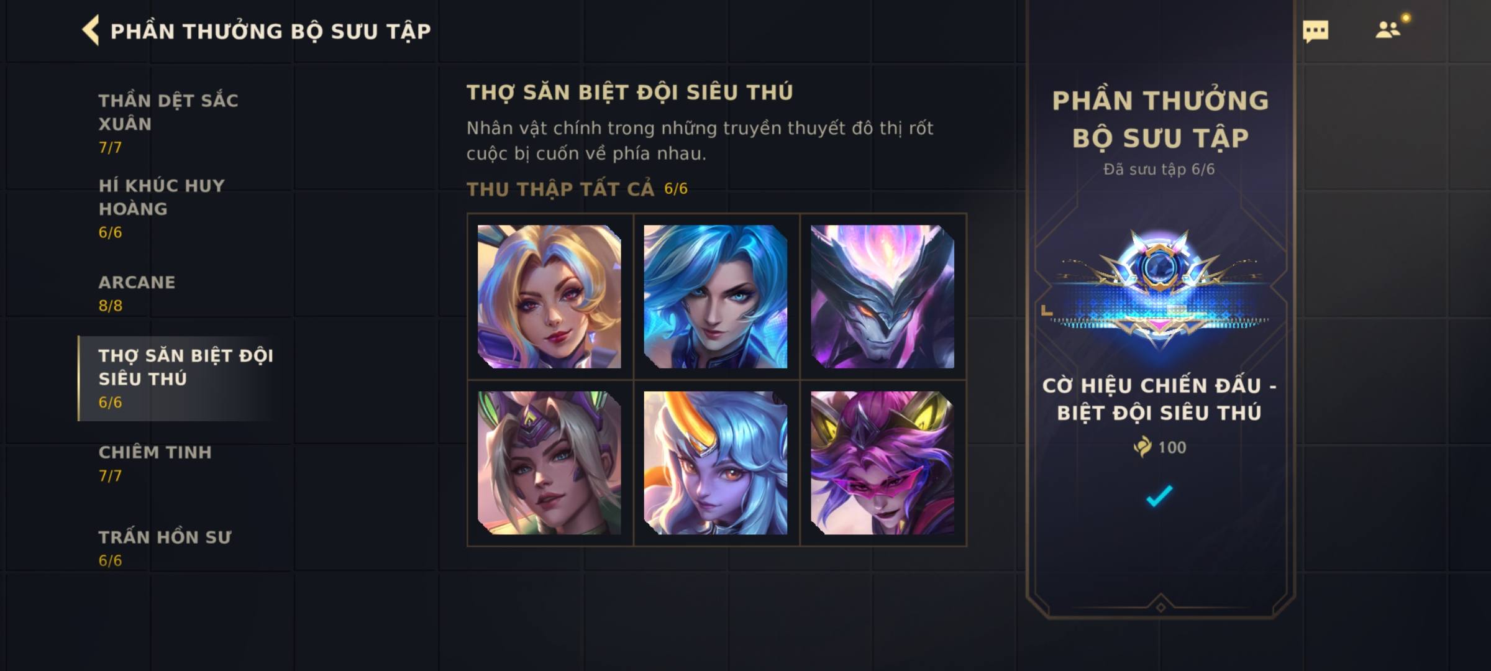Screen dimensions: 1491x671
Task: Tap the blue claimed checkmark
Action: pyautogui.click(x=1159, y=496)
